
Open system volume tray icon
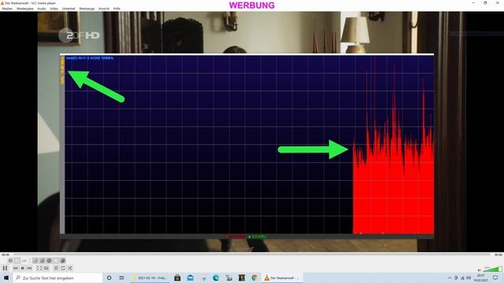(469, 277)
